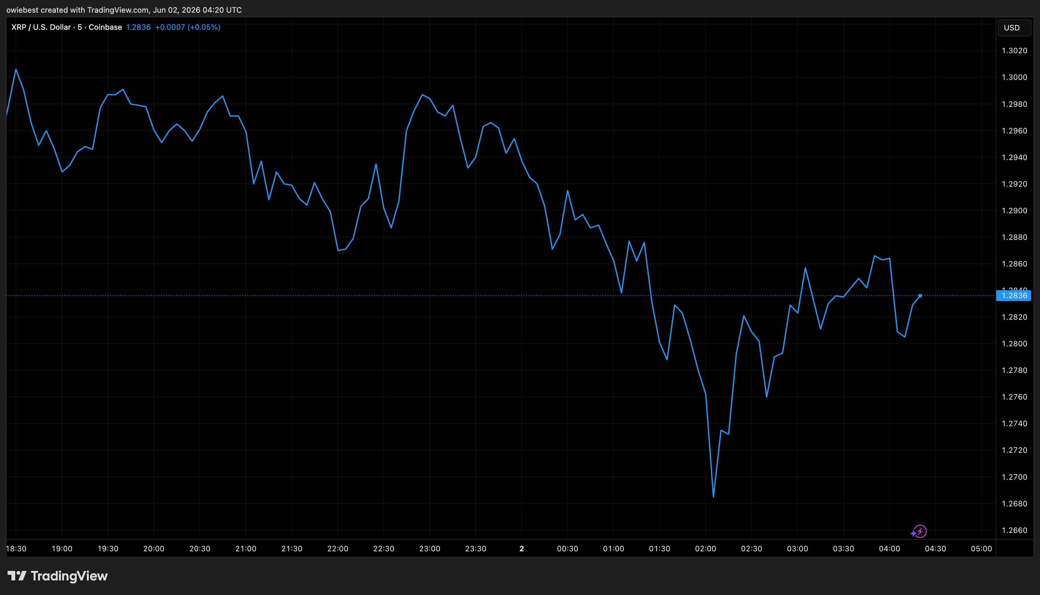The height and width of the screenshot is (595, 1040).
Task: Click the 23:00 time axis label
Action: 430,548
